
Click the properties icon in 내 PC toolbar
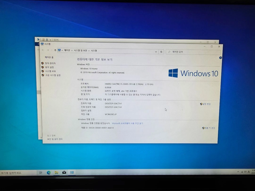(x=43, y=39)
